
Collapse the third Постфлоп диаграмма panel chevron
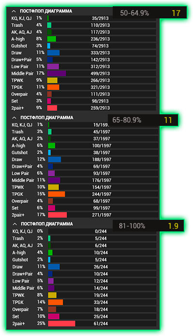click(15, 224)
